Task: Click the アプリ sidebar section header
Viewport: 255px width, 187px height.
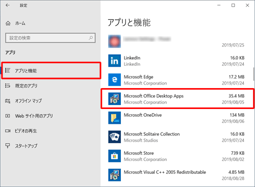Action: 10,52
